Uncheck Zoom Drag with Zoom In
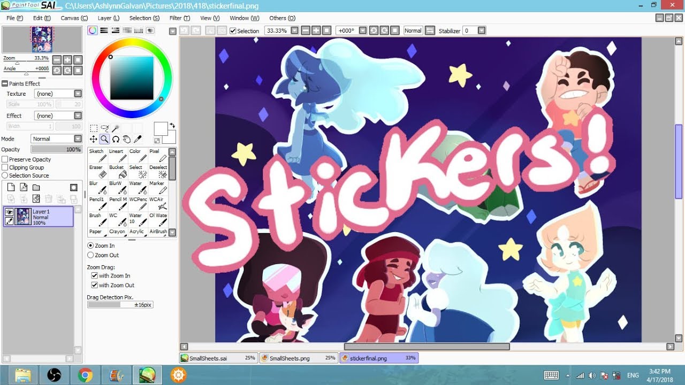This screenshot has width=685, height=385. pos(94,275)
